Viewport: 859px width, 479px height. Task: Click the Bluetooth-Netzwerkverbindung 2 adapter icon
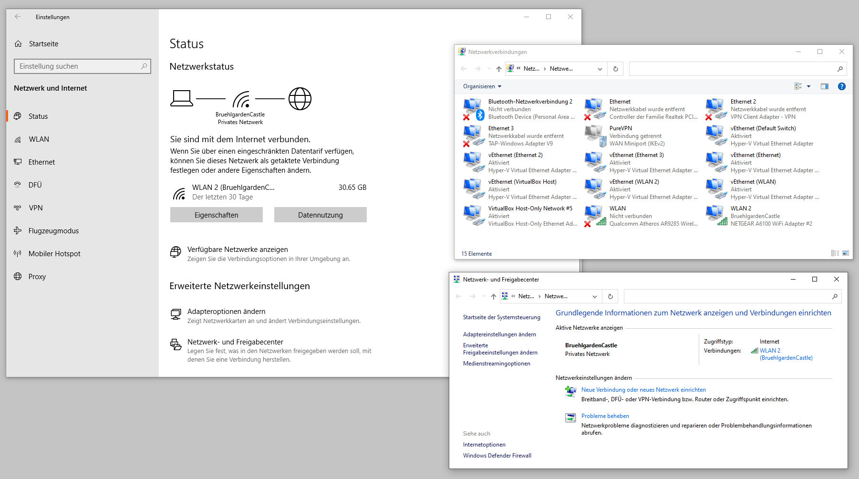coord(473,109)
